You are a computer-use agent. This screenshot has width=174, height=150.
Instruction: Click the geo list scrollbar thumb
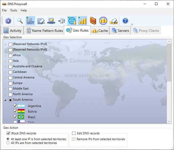tap(169, 62)
